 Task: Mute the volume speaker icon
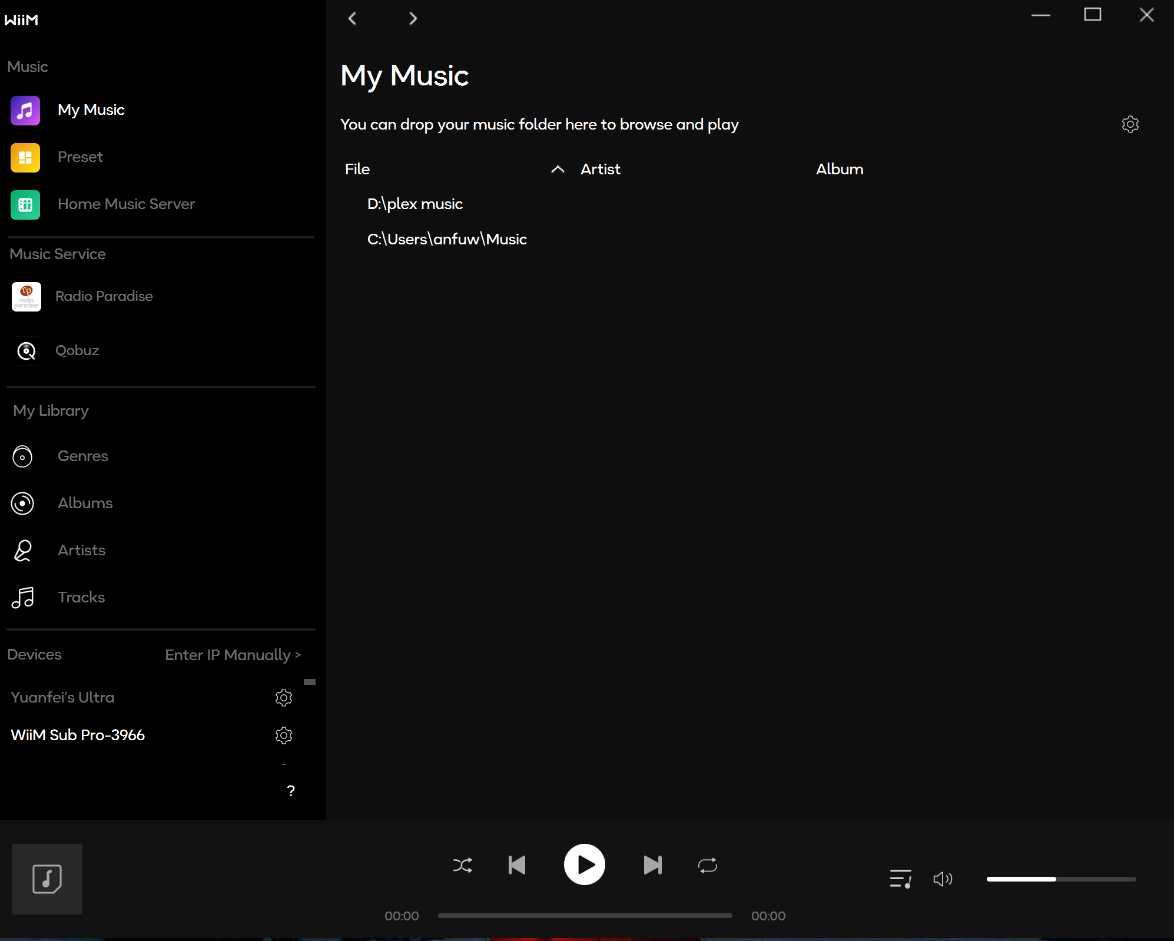942,879
